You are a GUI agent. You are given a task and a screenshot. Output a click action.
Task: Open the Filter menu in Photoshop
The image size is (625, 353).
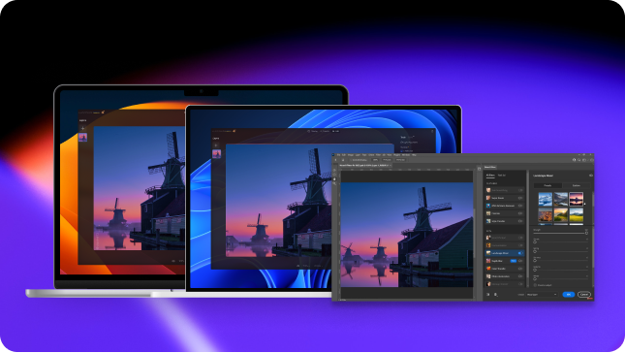pyautogui.click(x=378, y=155)
